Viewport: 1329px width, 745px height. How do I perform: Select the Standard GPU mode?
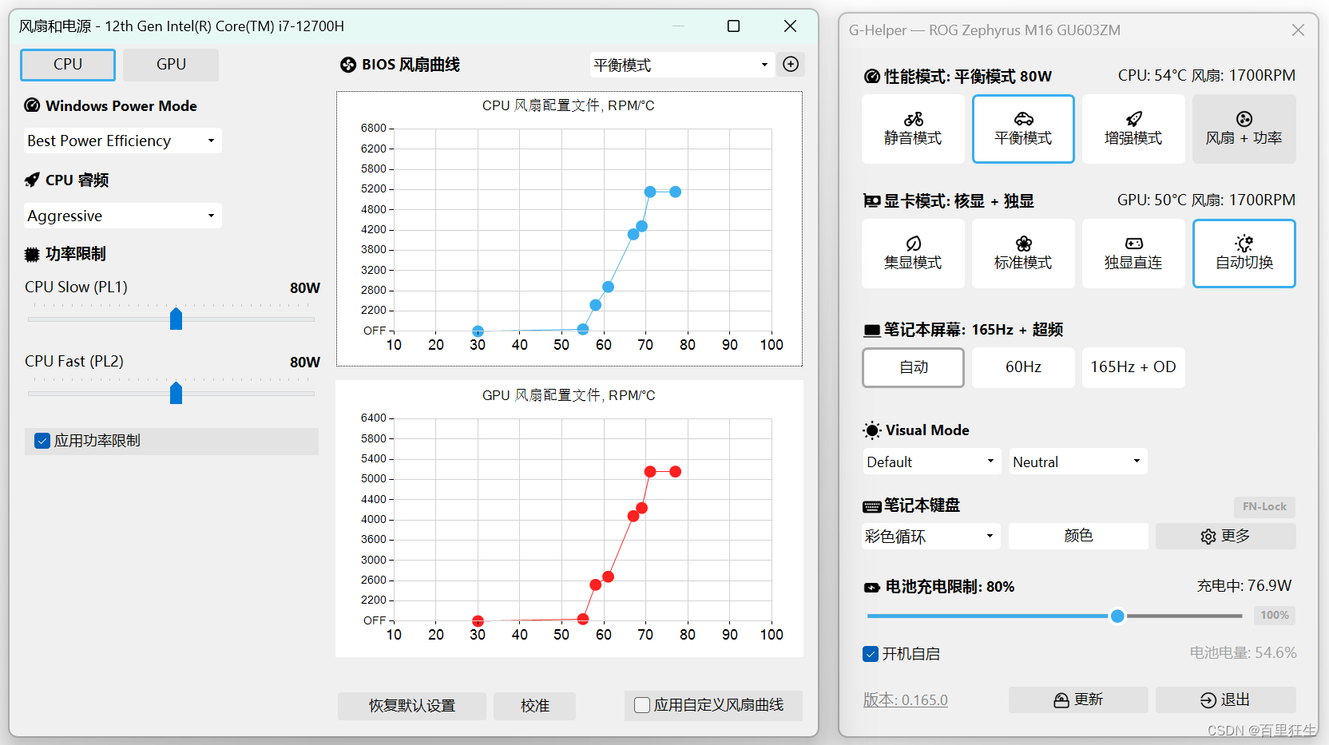(x=1023, y=254)
